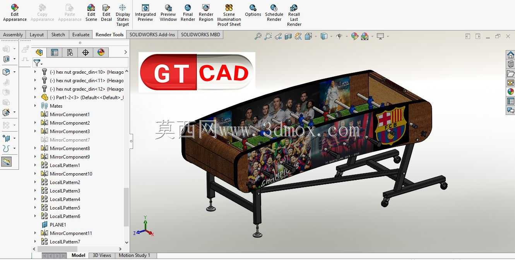The width and height of the screenshot is (515, 260).
Task: Open ConfigurationManager tab icon
Action: tap(70, 52)
